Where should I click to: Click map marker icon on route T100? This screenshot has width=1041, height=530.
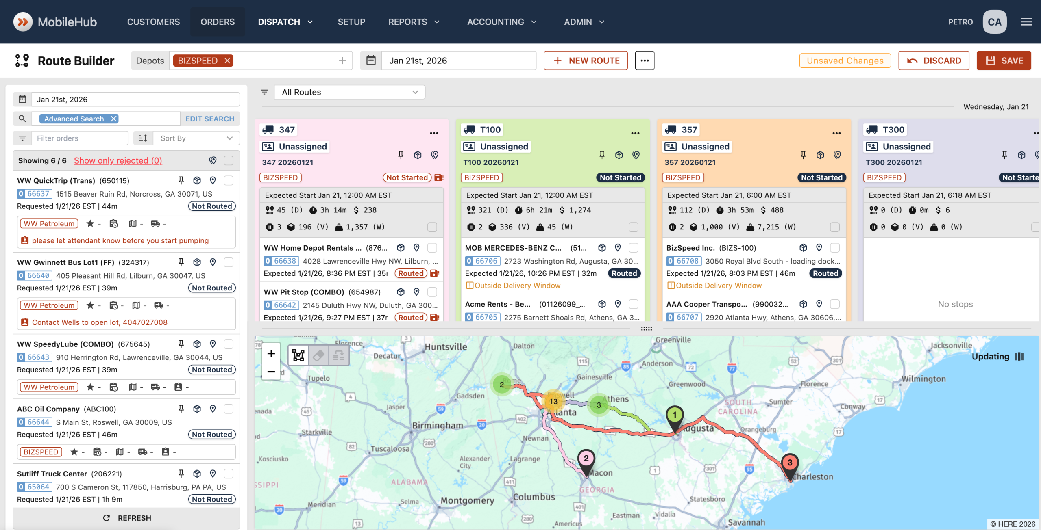(x=636, y=155)
